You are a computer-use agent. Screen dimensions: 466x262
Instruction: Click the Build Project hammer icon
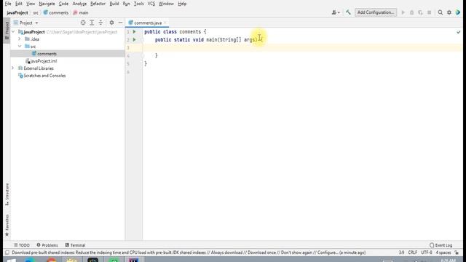click(348, 12)
